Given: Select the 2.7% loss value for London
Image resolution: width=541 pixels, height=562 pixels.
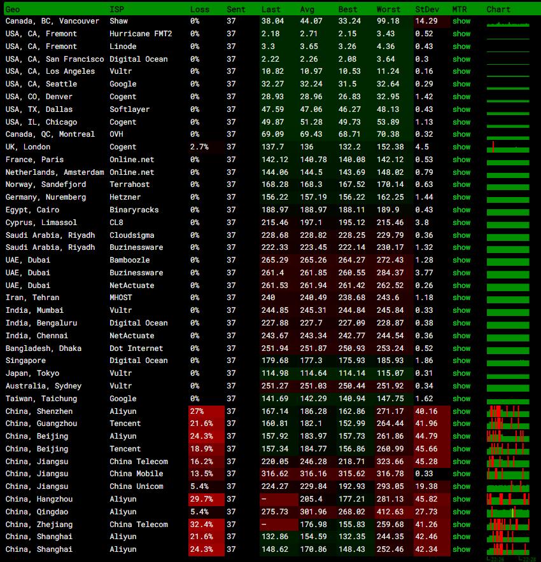Looking at the screenshot, I should pyautogui.click(x=199, y=147).
